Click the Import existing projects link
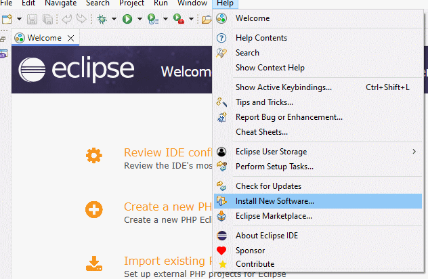428x279 pixels. point(168,261)
